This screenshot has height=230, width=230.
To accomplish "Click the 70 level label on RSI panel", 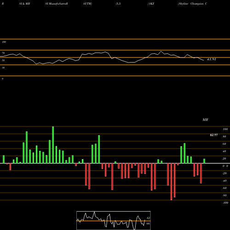I will [x=3, y=53].
